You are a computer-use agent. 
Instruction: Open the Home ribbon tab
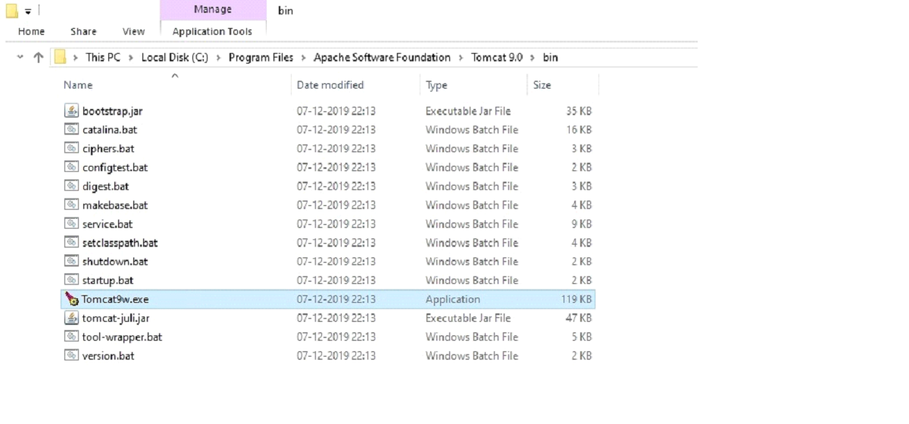[31, 31]
